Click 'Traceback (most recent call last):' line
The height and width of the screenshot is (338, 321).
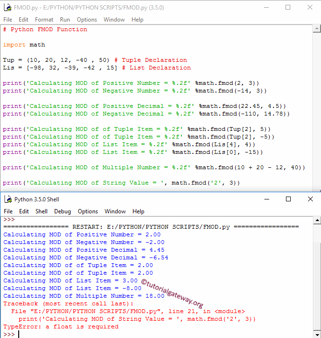coord(69,304)
